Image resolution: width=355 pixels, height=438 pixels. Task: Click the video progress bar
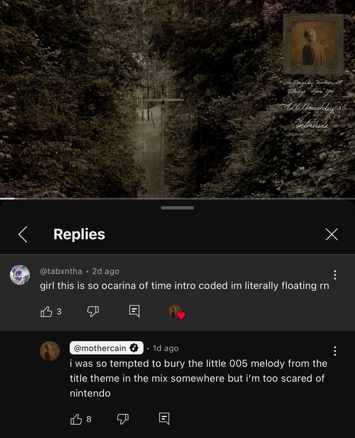(x=177, y=198)
